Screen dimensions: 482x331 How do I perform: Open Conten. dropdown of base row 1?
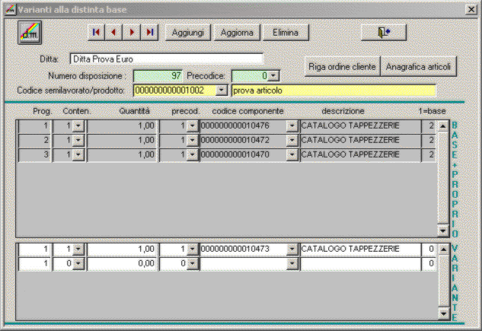(x=78, y=126)
